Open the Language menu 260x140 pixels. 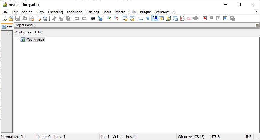[75, 12]
